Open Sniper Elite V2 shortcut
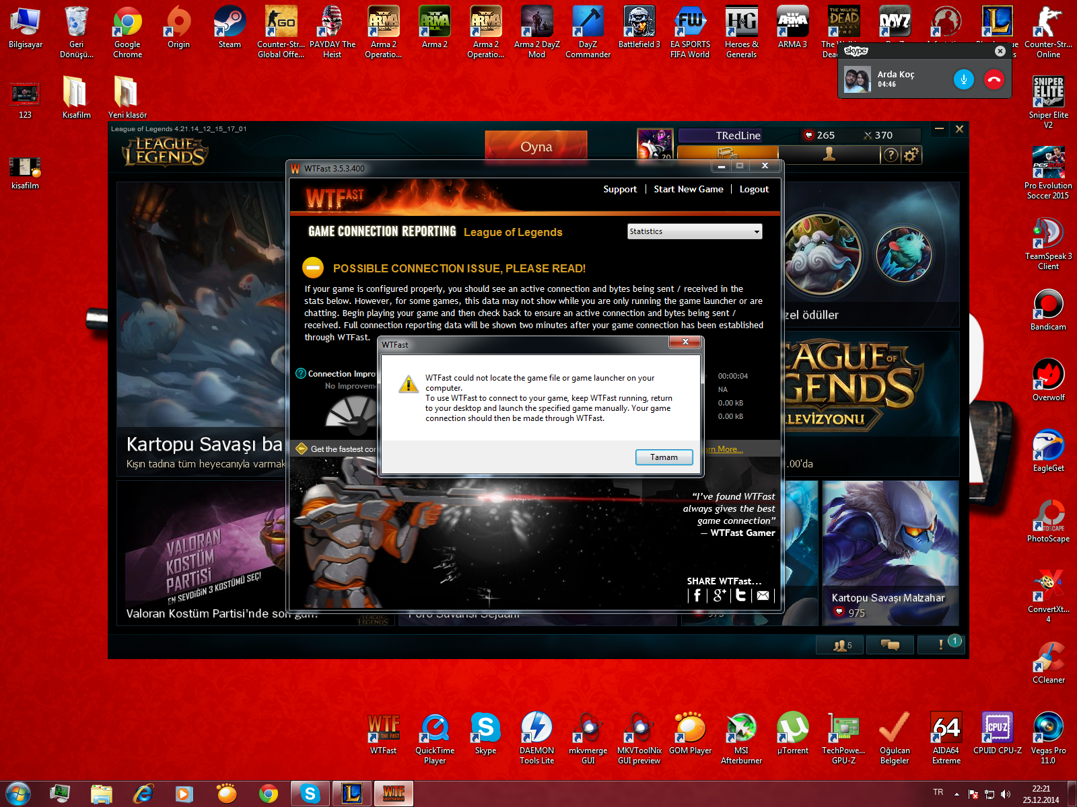The height and width of the screenshot is (807, 1077). pos(1048,102)
